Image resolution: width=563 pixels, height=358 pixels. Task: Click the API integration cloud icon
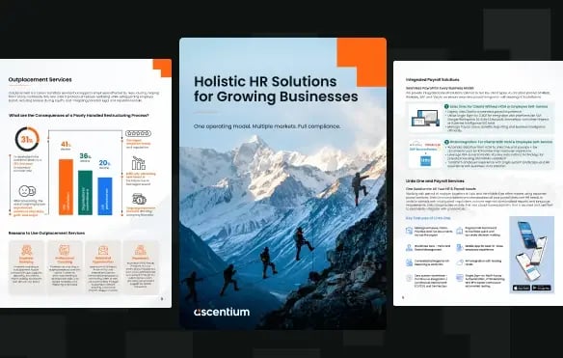pos(460,262)
